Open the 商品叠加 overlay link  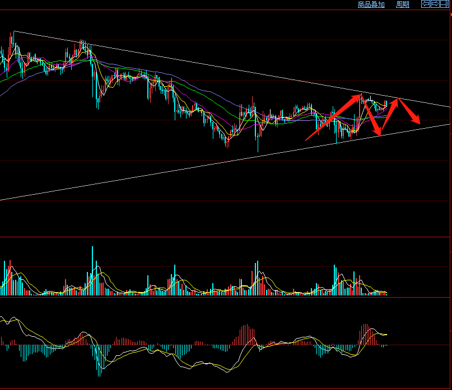tap(371, 4)
